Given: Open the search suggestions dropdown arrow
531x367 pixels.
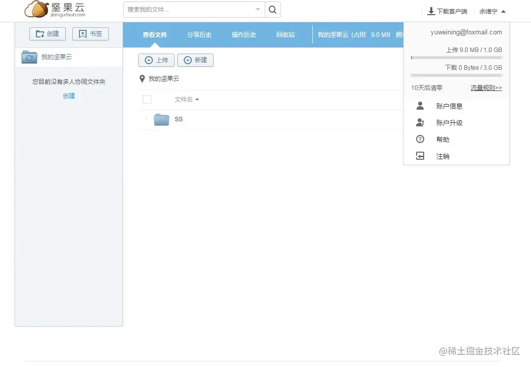Looking at the screenshot, I should pos(258,10).
